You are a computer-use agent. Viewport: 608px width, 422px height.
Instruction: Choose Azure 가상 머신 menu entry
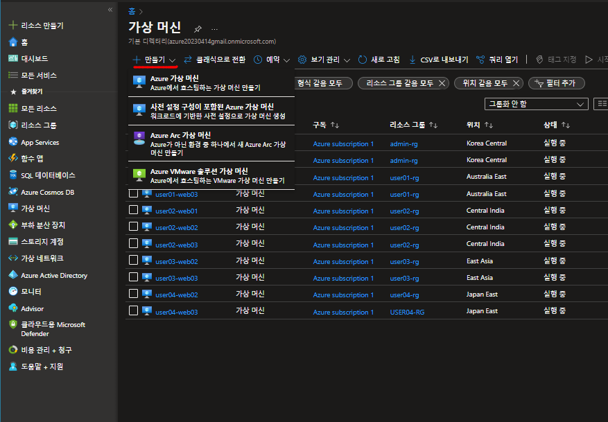coord(211,82)
